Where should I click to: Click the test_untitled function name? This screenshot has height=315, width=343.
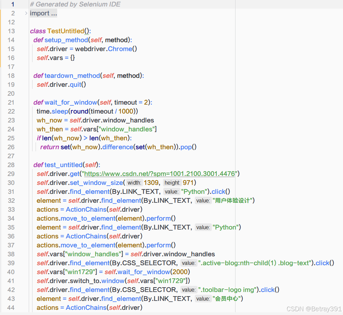point(63,165)
